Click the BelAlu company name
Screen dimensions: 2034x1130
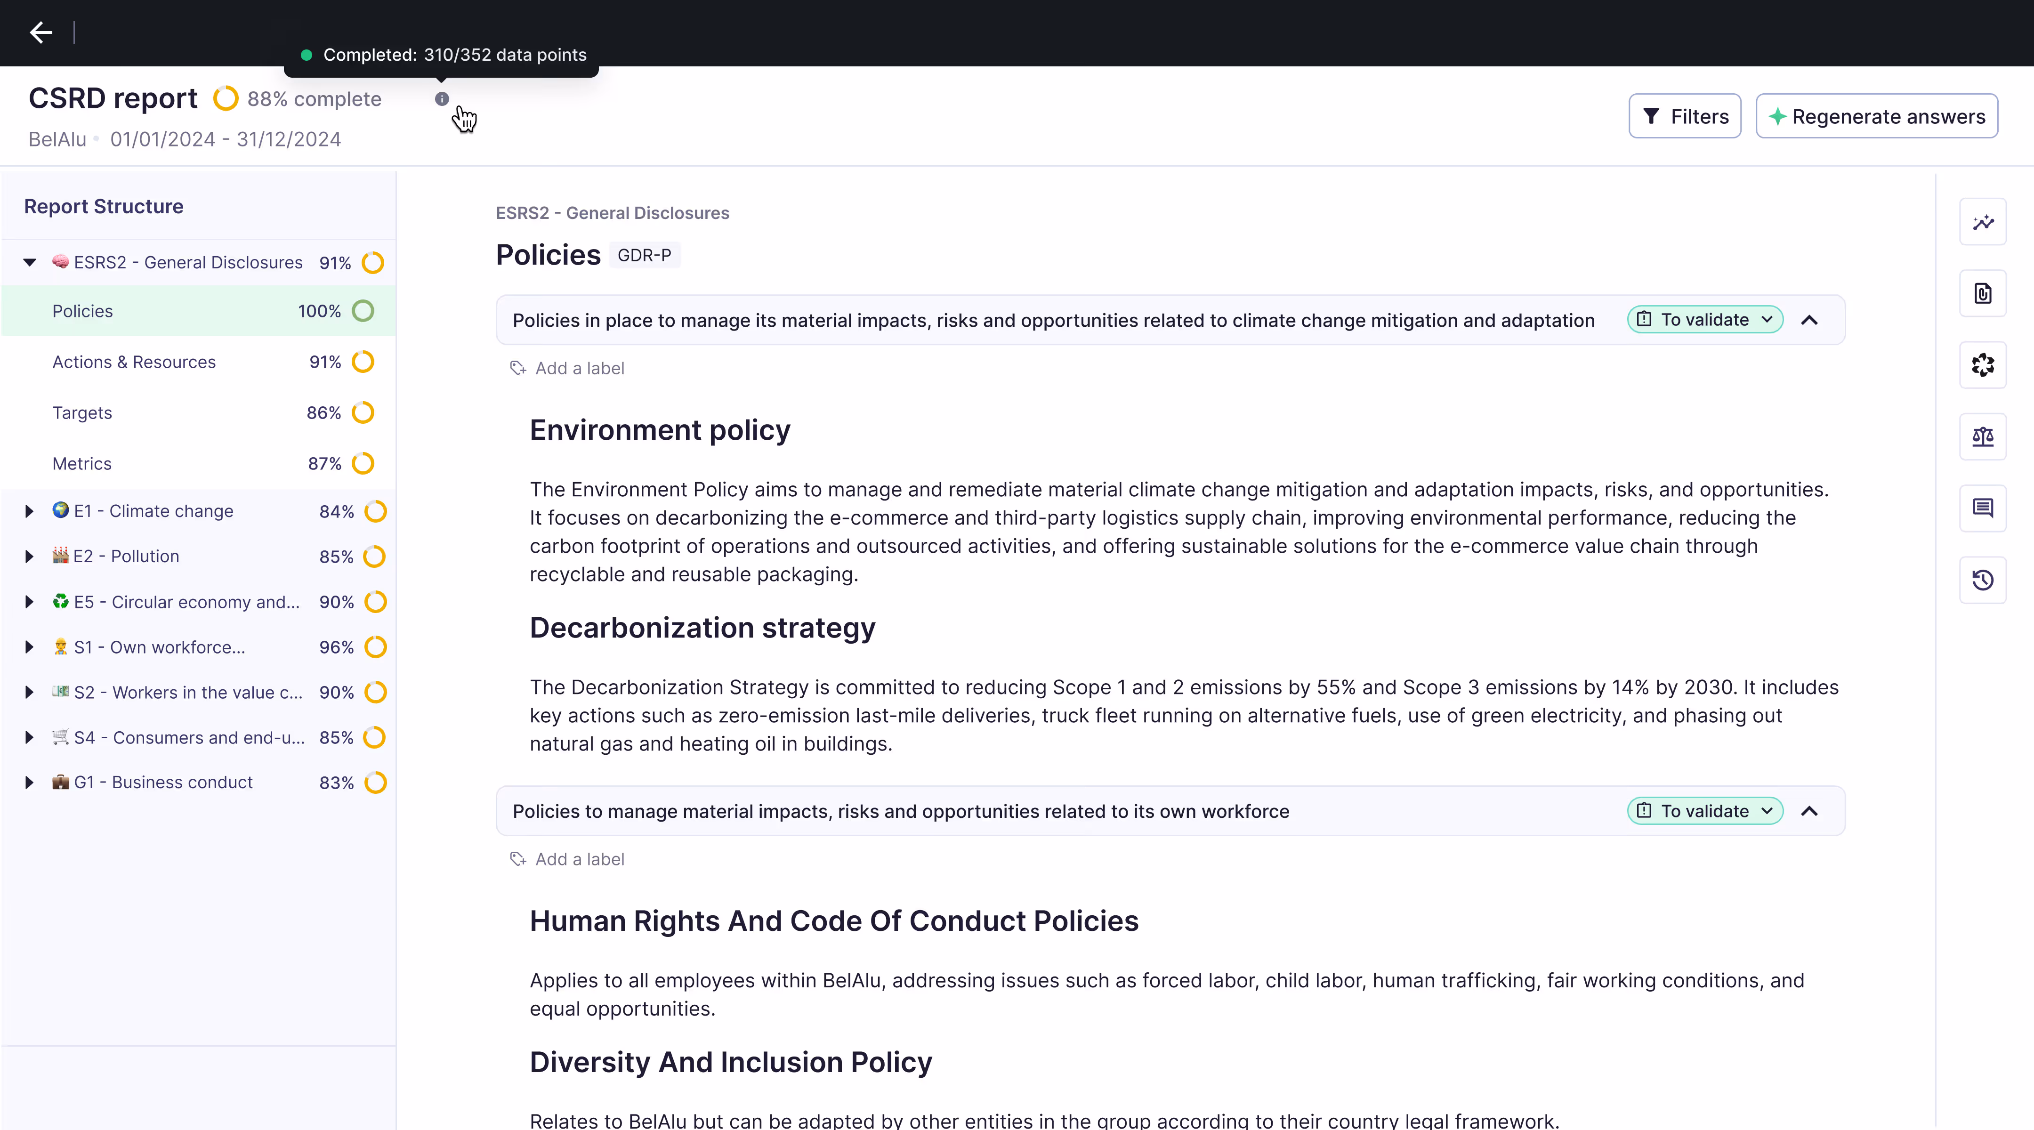57,139
